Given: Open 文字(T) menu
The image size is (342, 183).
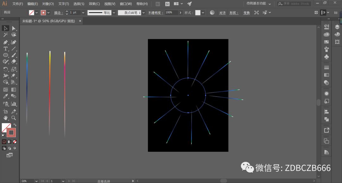Looking at the screenshot, I should click(x=63, y=4).
